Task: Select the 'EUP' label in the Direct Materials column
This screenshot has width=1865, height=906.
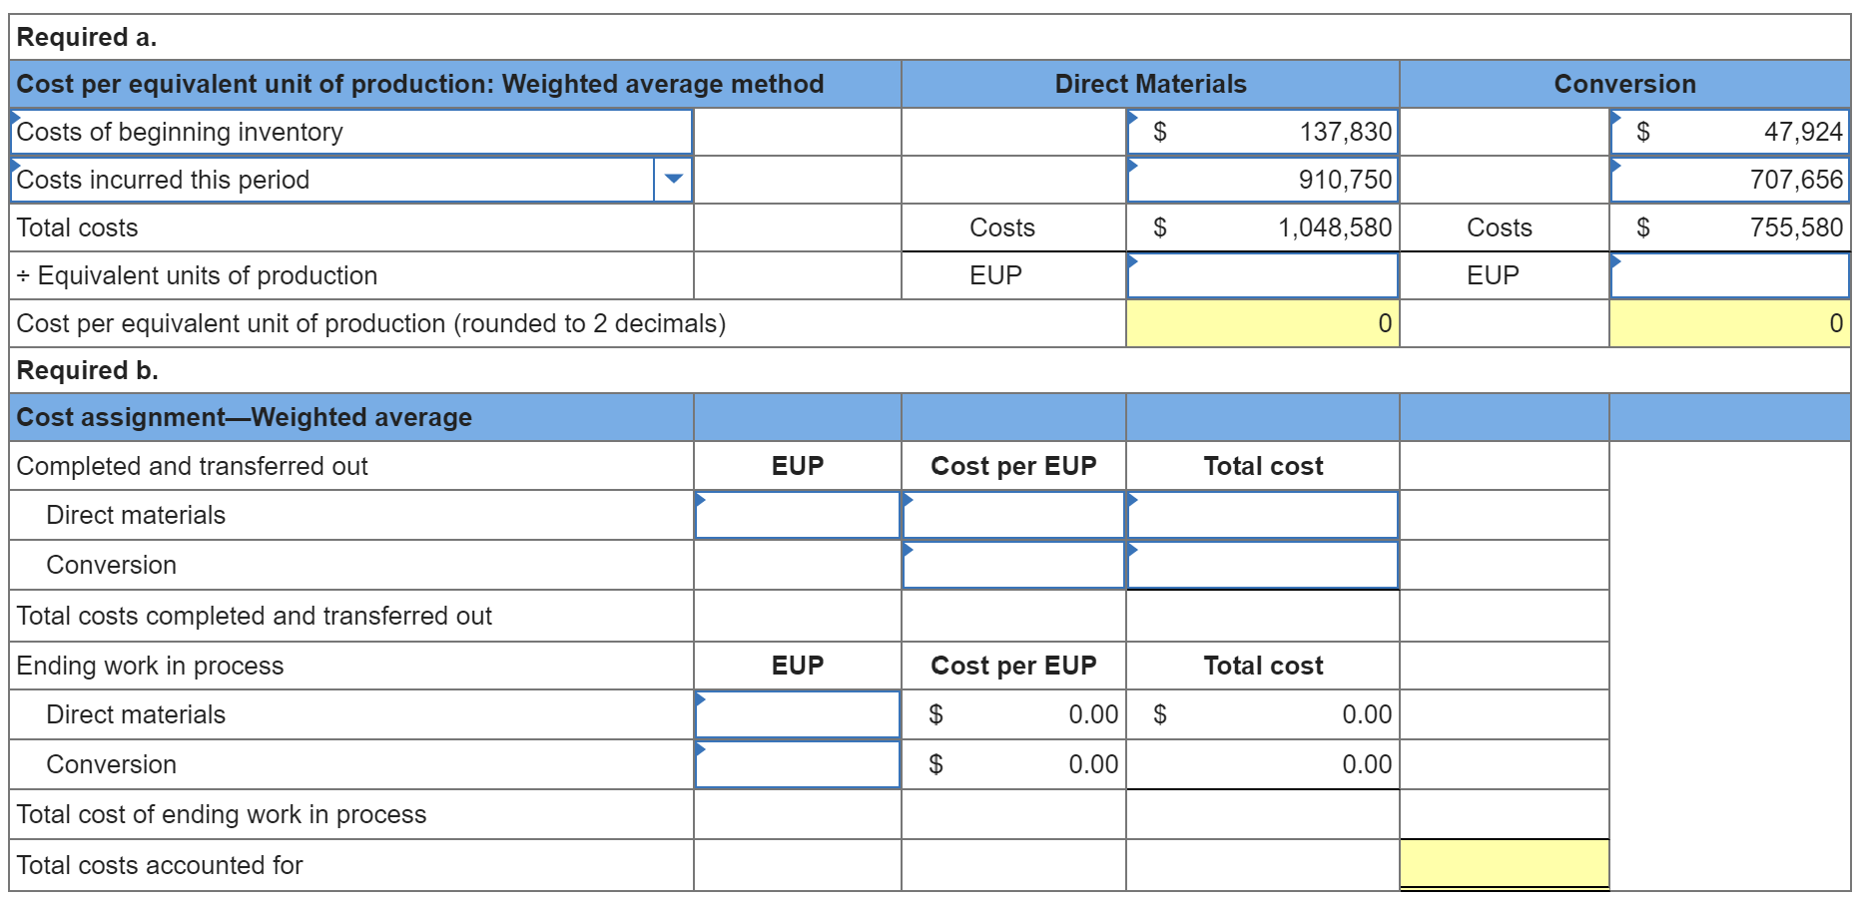Action: (x=996, y=275)
